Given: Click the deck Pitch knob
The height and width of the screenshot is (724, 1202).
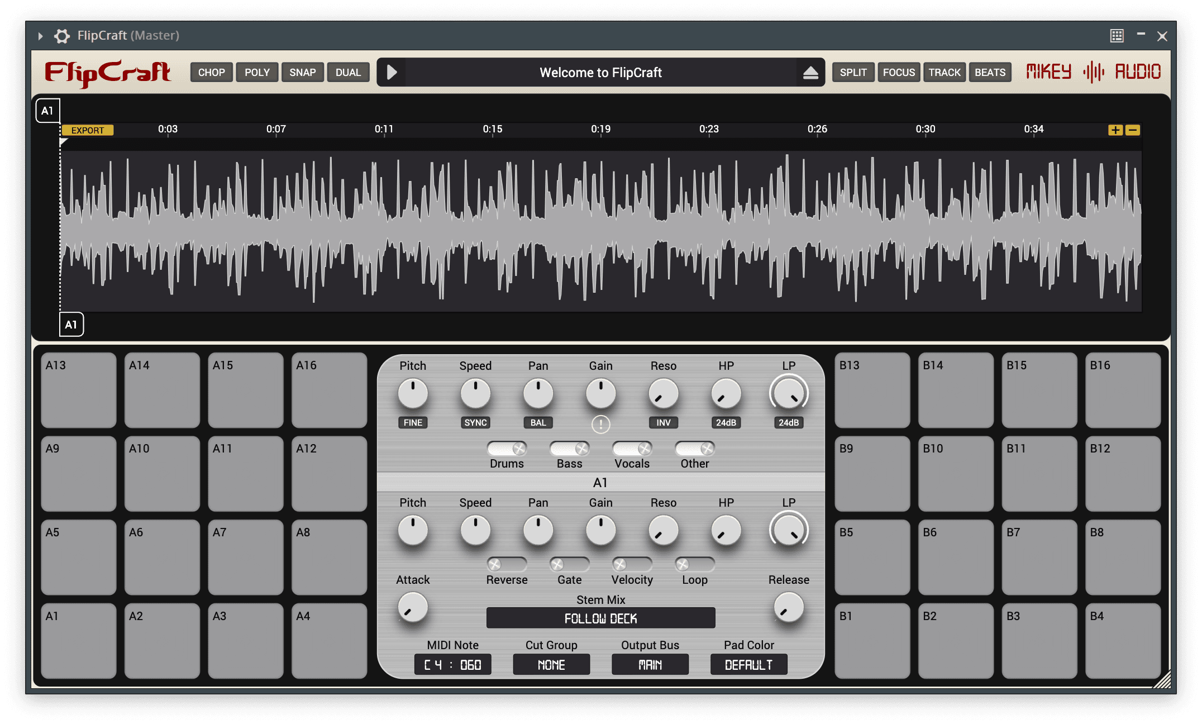Looking at the screenshot, I should pos(413,393).
